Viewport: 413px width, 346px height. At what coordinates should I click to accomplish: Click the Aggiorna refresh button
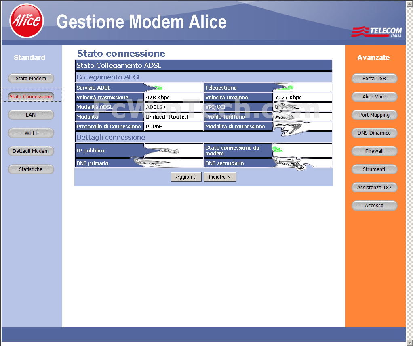[x=186, y=177]
